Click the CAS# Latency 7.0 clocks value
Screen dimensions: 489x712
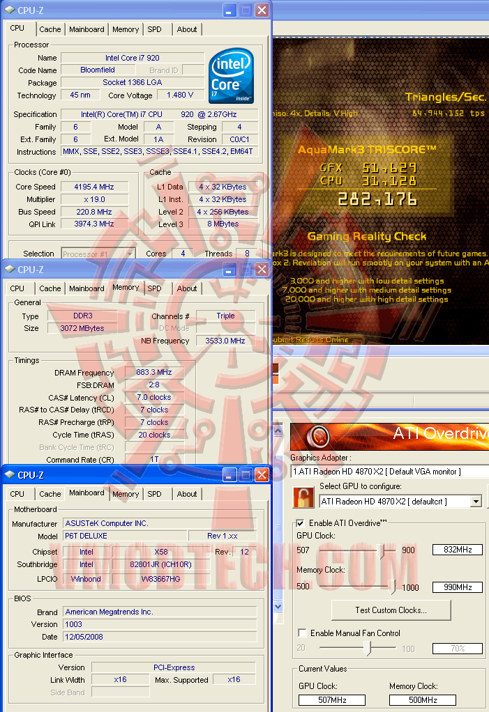155,397
